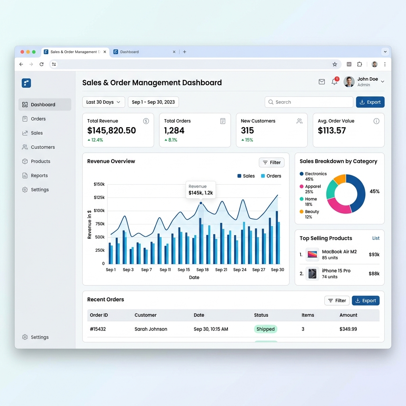Toggle the Orders series in the chart legend
Viewport: 406px width, 406px height.
[x=271, y=176]
